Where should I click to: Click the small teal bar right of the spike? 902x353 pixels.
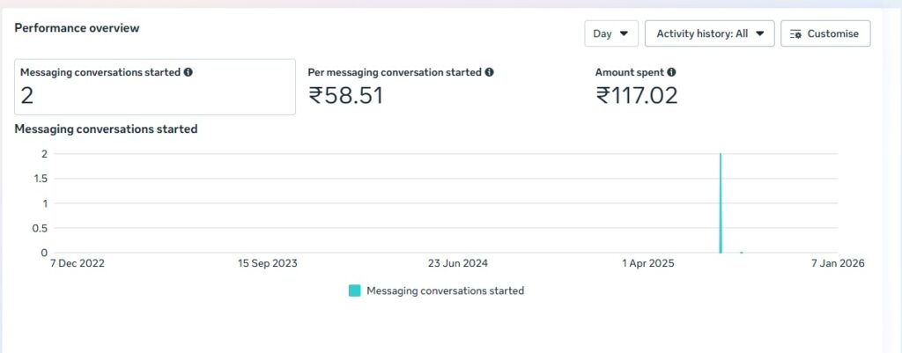point(742,252)
